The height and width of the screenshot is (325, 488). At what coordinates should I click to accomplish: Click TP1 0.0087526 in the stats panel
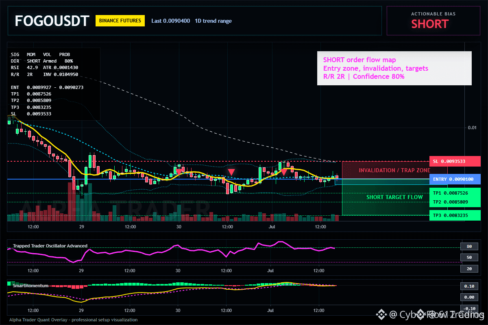pyautogui.click(x=31, y=94)
